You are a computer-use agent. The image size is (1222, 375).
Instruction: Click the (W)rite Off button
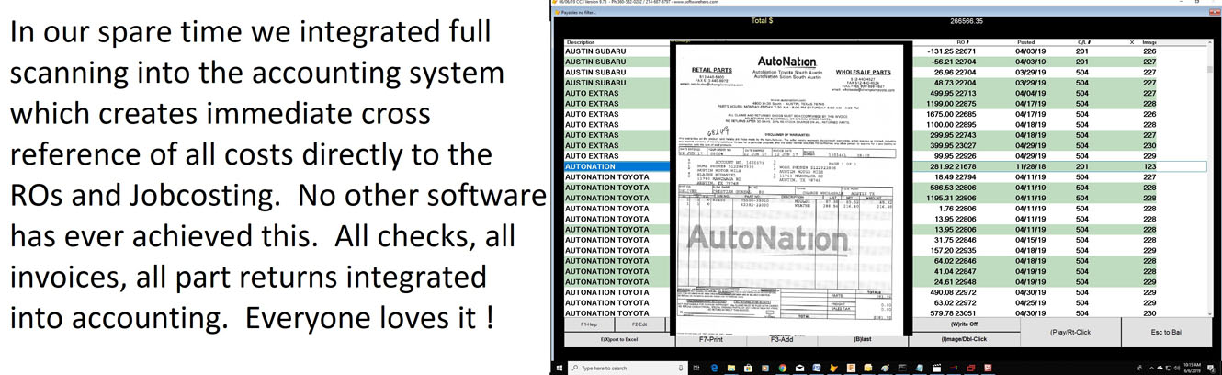[963, 324]
